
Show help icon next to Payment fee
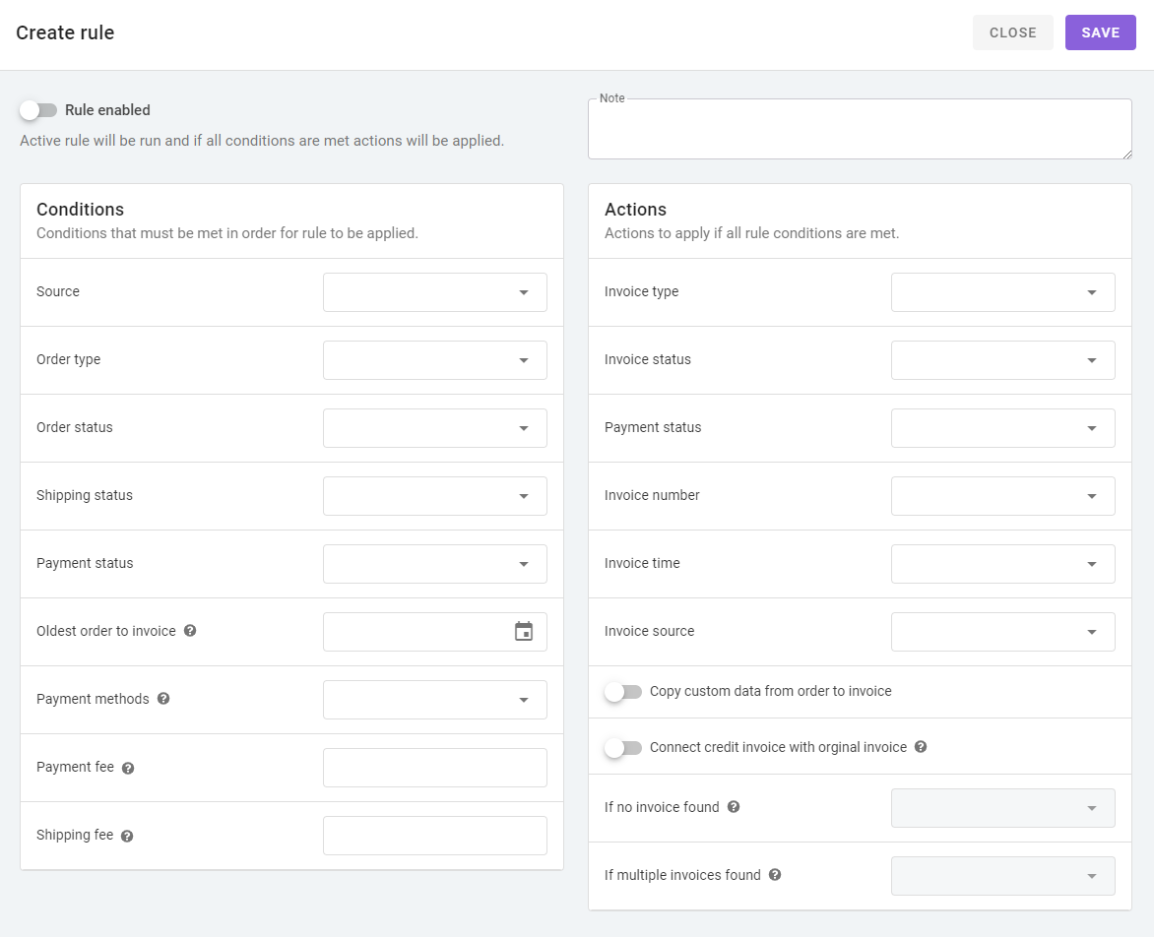128,768
